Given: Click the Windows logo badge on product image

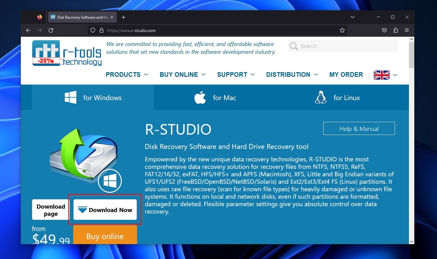Looking at the screenshot, I should tap(110, 181).
